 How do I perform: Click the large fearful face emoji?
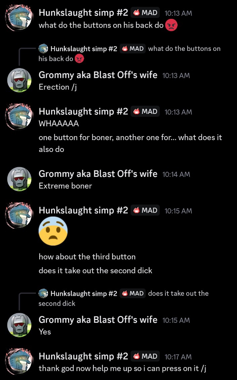pos(53,231)
